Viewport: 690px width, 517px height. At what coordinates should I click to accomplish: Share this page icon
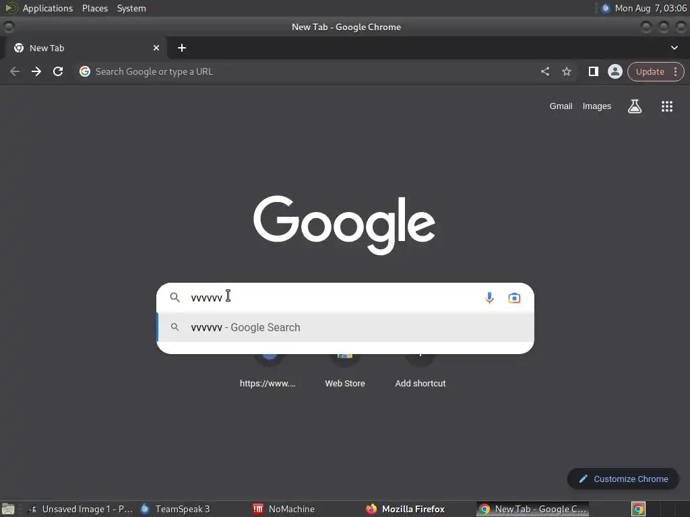tap(545, 71)
